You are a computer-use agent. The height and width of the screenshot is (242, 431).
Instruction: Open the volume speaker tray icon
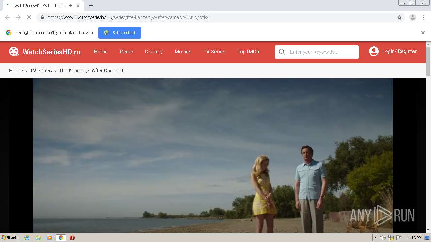383,238
